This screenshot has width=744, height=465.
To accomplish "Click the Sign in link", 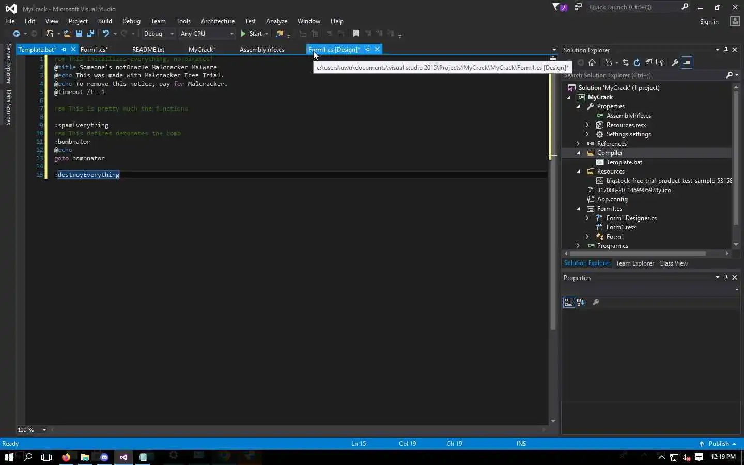I will coord(709,22).
